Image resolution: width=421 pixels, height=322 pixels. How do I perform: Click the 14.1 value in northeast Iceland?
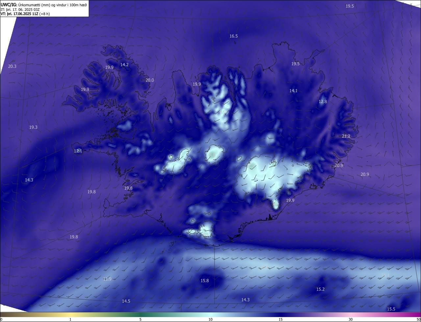coord(293,91)
